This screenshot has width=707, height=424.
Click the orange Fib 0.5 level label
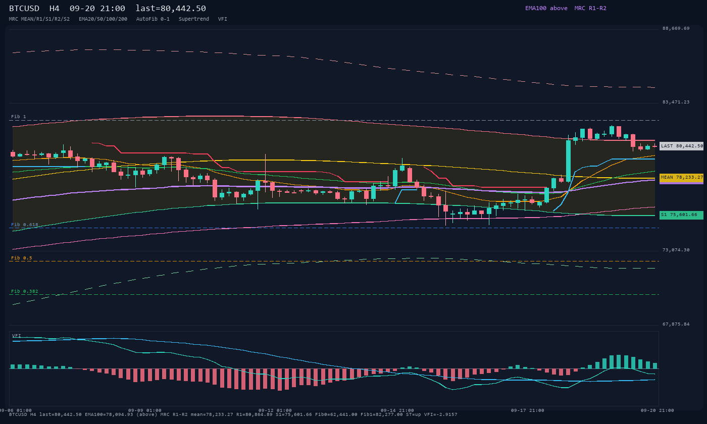click(22, 258)
